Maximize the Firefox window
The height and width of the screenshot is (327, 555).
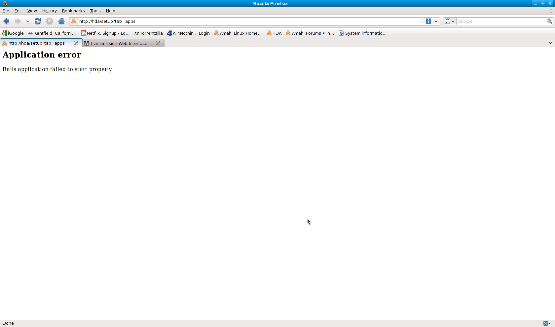543,3
